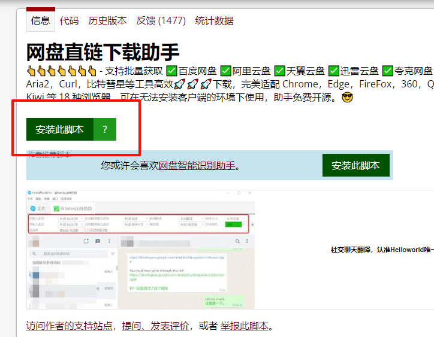This screenshot has height=337, width=434.
Task: Visit 访问作者的支持站点 link
Action: tap(69, 326)
